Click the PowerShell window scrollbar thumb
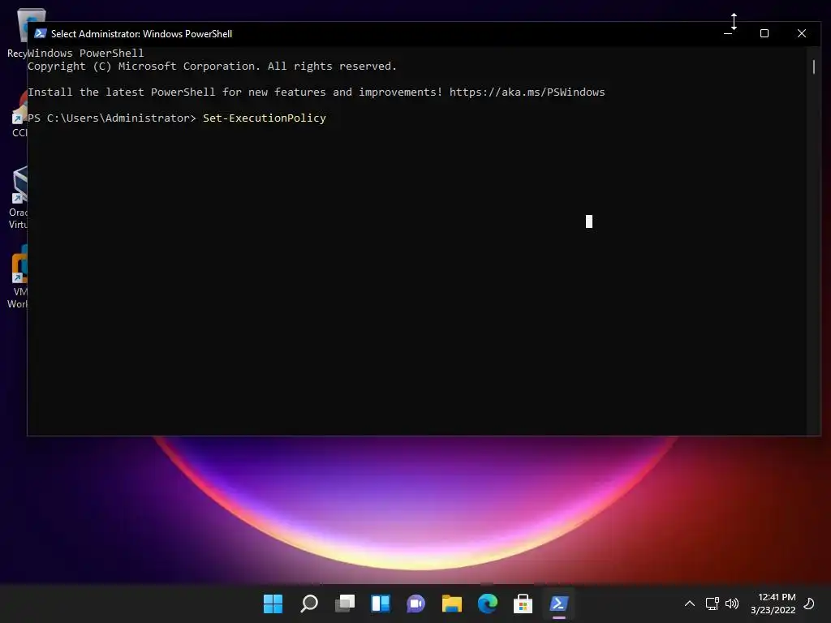This screenshot has width=831, height=623. pyautogui.click(x=813, y=67)
